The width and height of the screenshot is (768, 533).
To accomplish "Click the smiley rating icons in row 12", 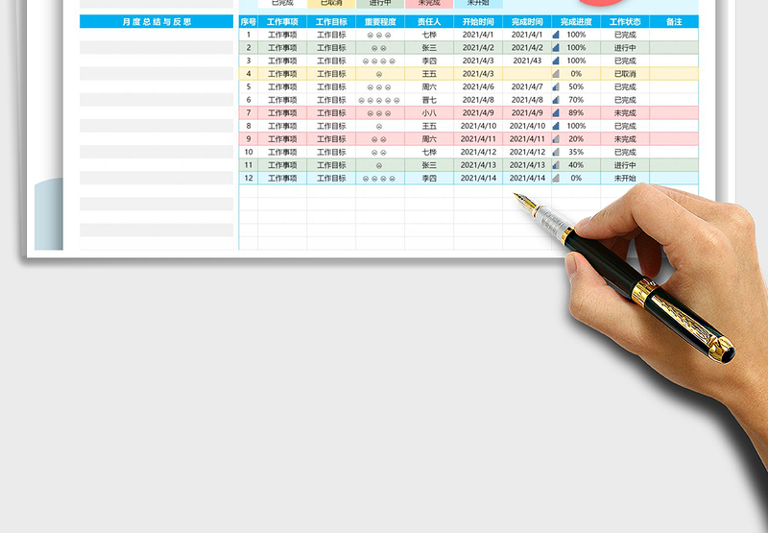I will (x=379, y=178).
